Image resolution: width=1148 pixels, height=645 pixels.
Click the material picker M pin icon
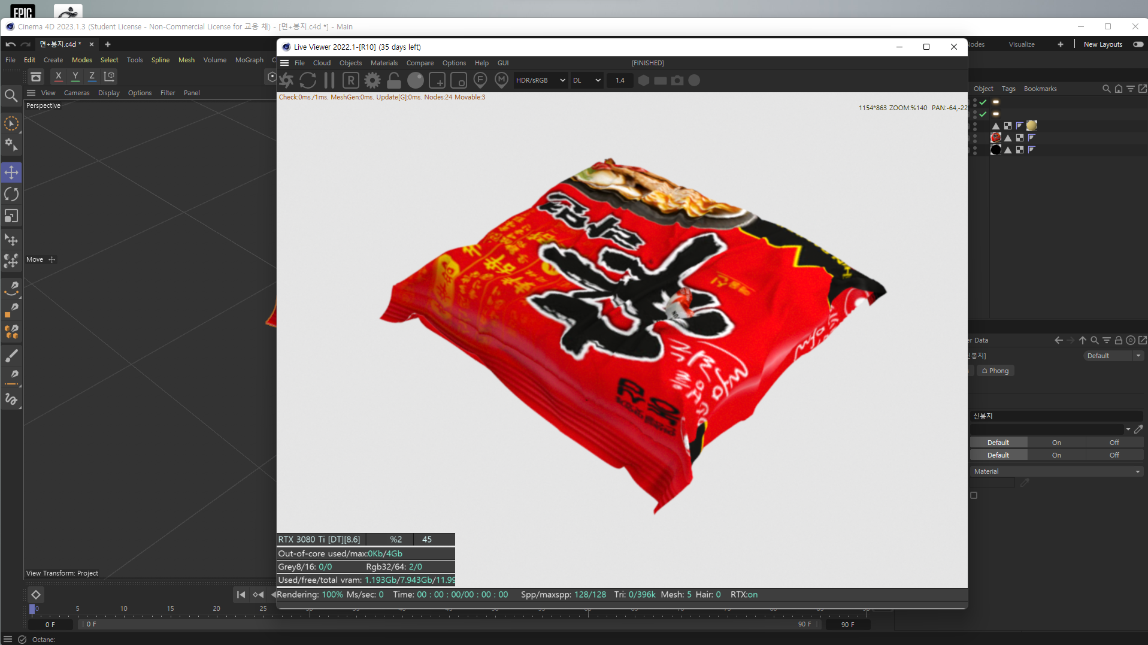click(x=502, y=80)
